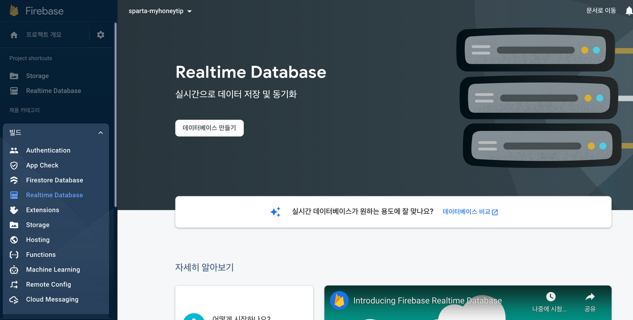633x320 pixels.
Task: Click sparkle icon in database comparison banner
Action: pyautogui.click(x=275, y=212)
